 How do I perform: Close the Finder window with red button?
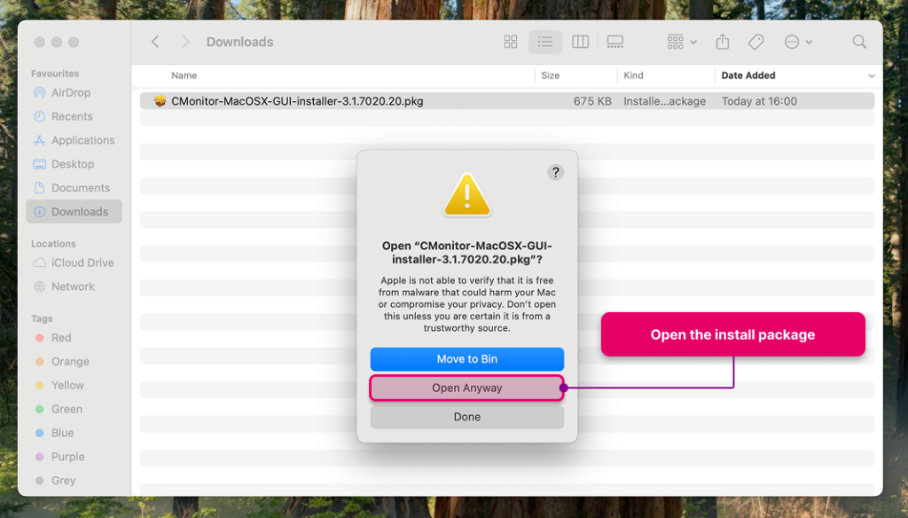(x=39, y=42)
